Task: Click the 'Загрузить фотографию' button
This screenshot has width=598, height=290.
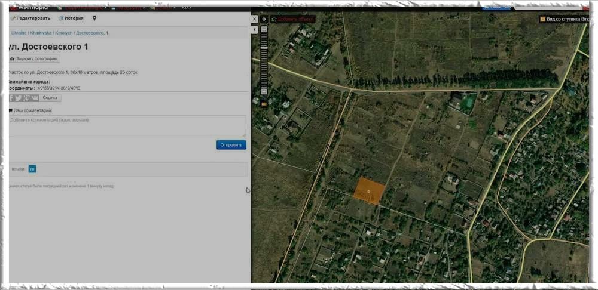Action: point(35,59)
